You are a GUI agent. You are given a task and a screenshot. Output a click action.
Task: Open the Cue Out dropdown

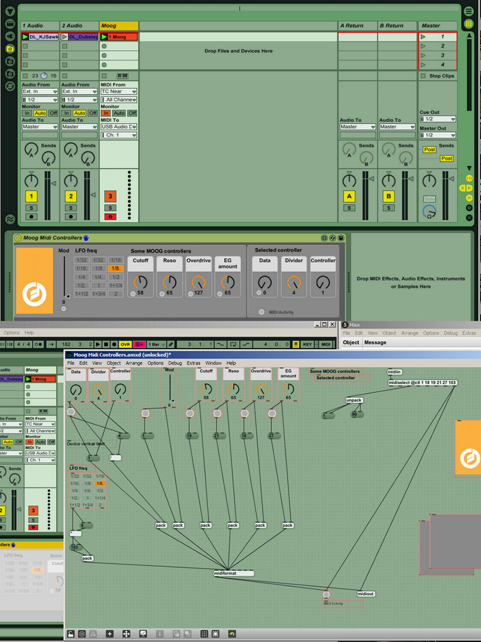click(x=437, y=119)
